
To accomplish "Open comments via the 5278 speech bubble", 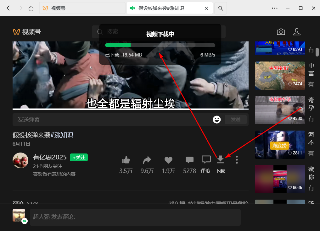I will click(x=189, y=160).
